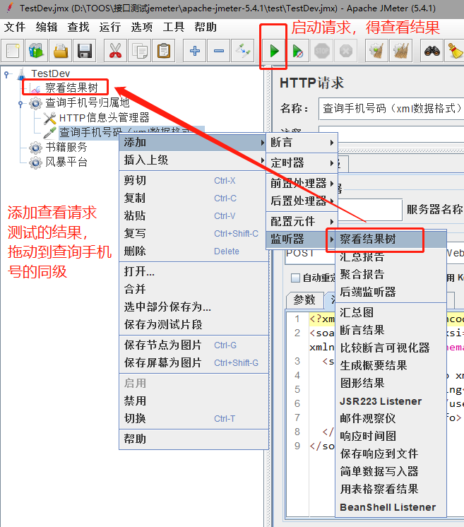This screenshot has width=464, height=527.
Task: Choose 用表格察看结果 listener
Action: [391, 489]
